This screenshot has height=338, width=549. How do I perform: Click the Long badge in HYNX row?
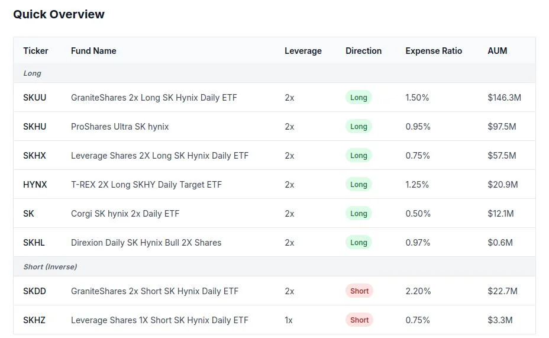[359, 185]
